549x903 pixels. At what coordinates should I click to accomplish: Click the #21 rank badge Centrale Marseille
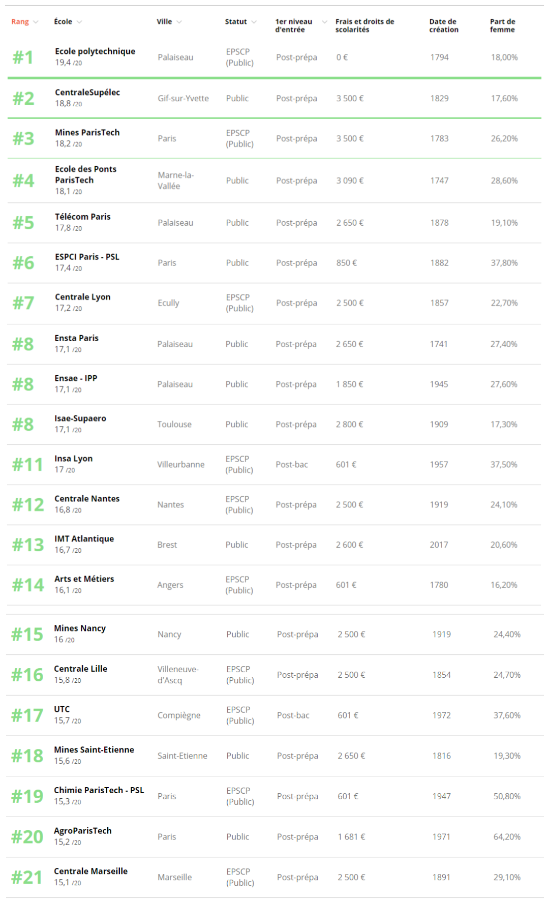[x=27, y=878]
